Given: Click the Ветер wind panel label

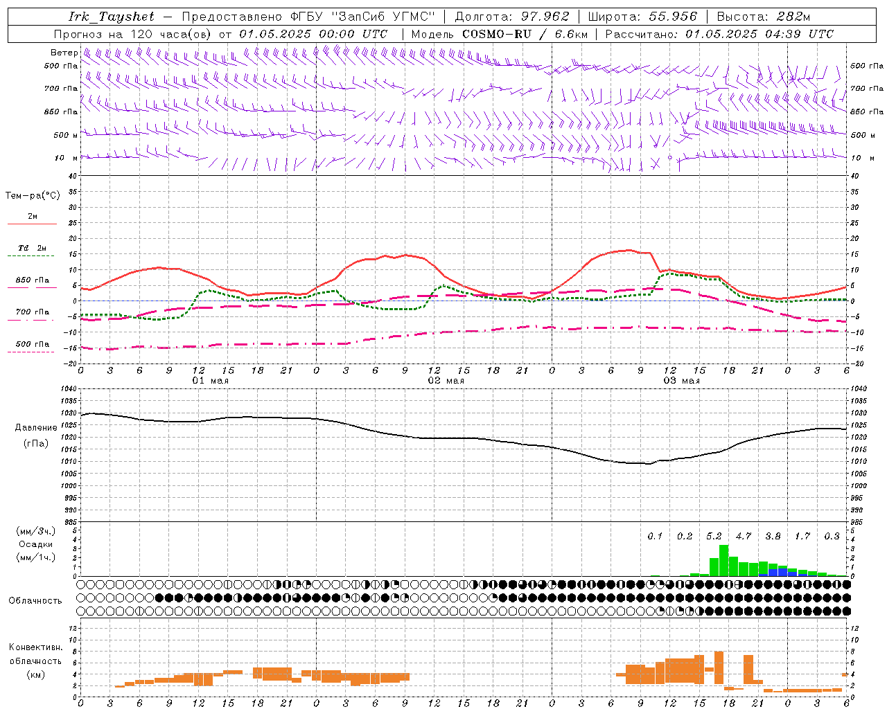Looking at the screenshot, I should point(64,53).
